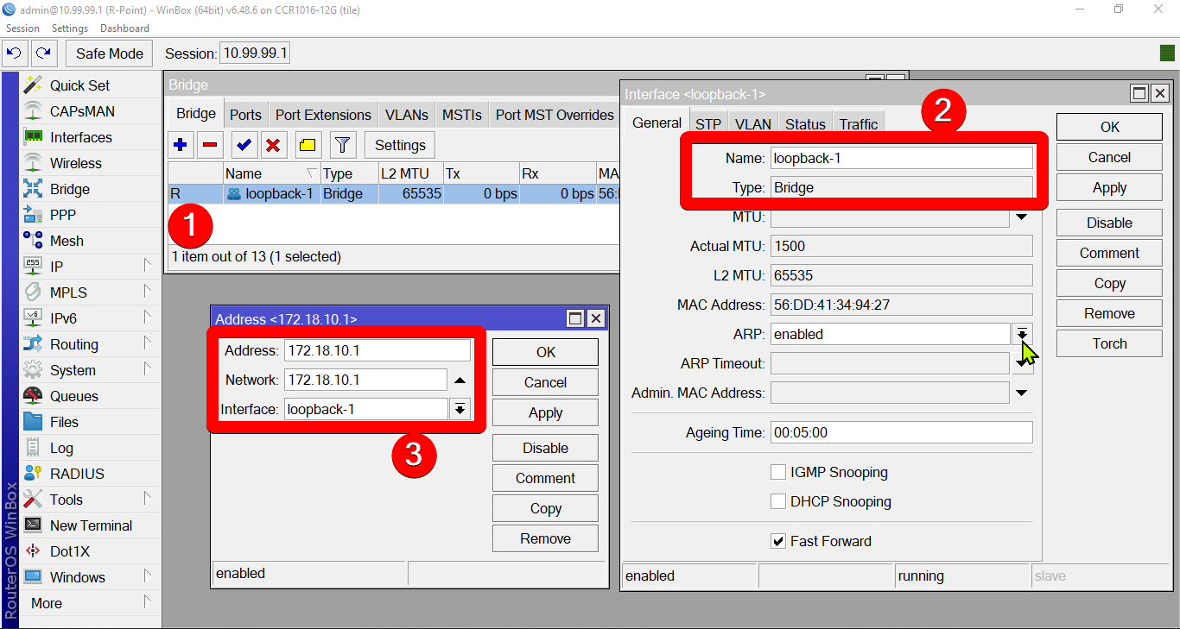Open the Interface dropdown in Address dialog

pos(460,409)
